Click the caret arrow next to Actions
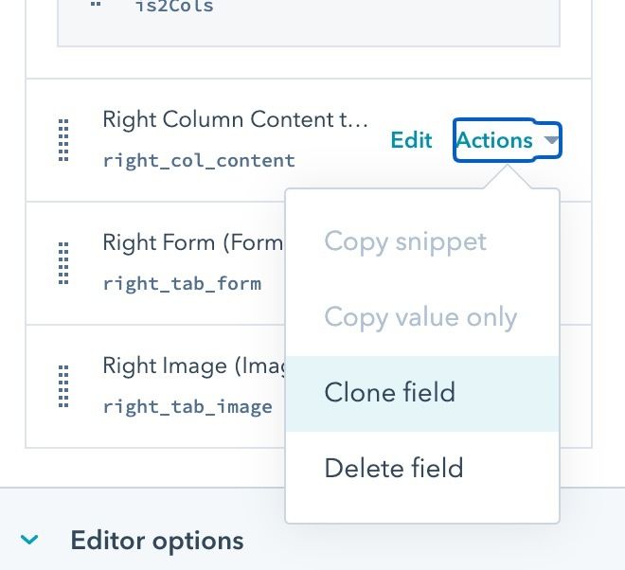This screenshot has width=625, height=570. 551,141
